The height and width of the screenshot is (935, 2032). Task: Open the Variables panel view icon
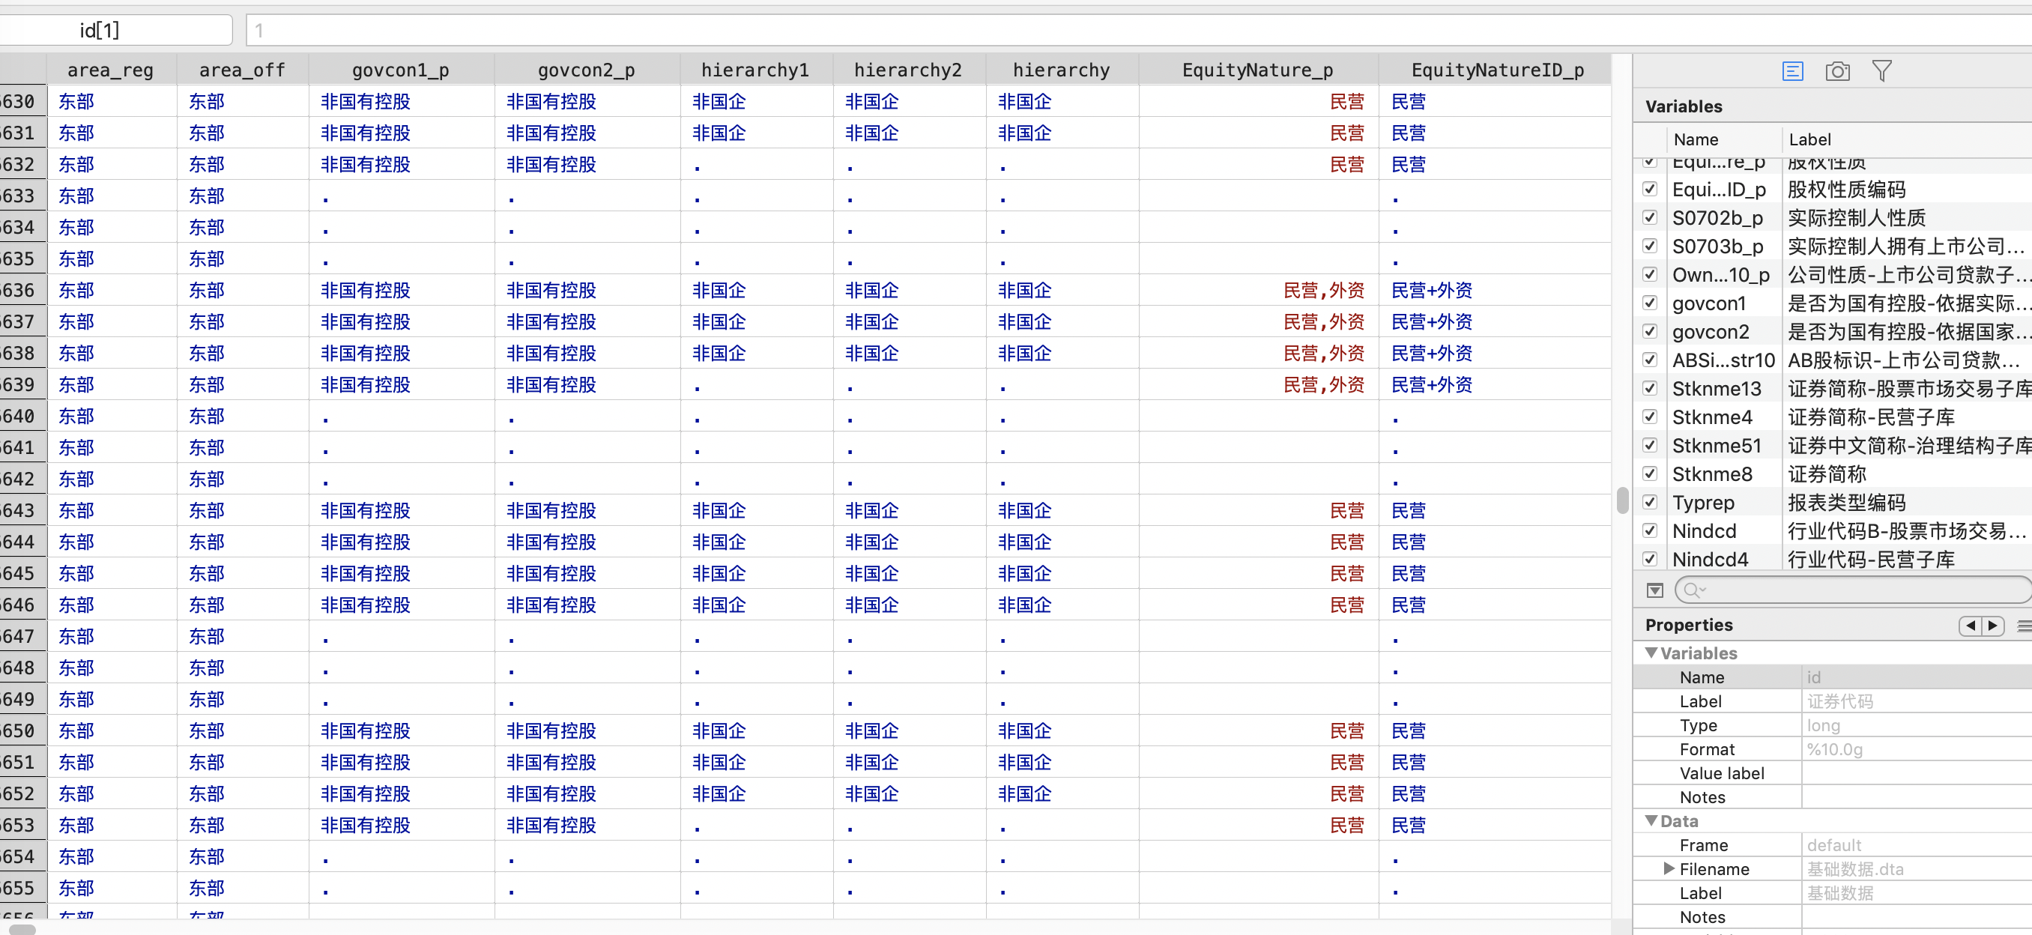(1792, 72)
